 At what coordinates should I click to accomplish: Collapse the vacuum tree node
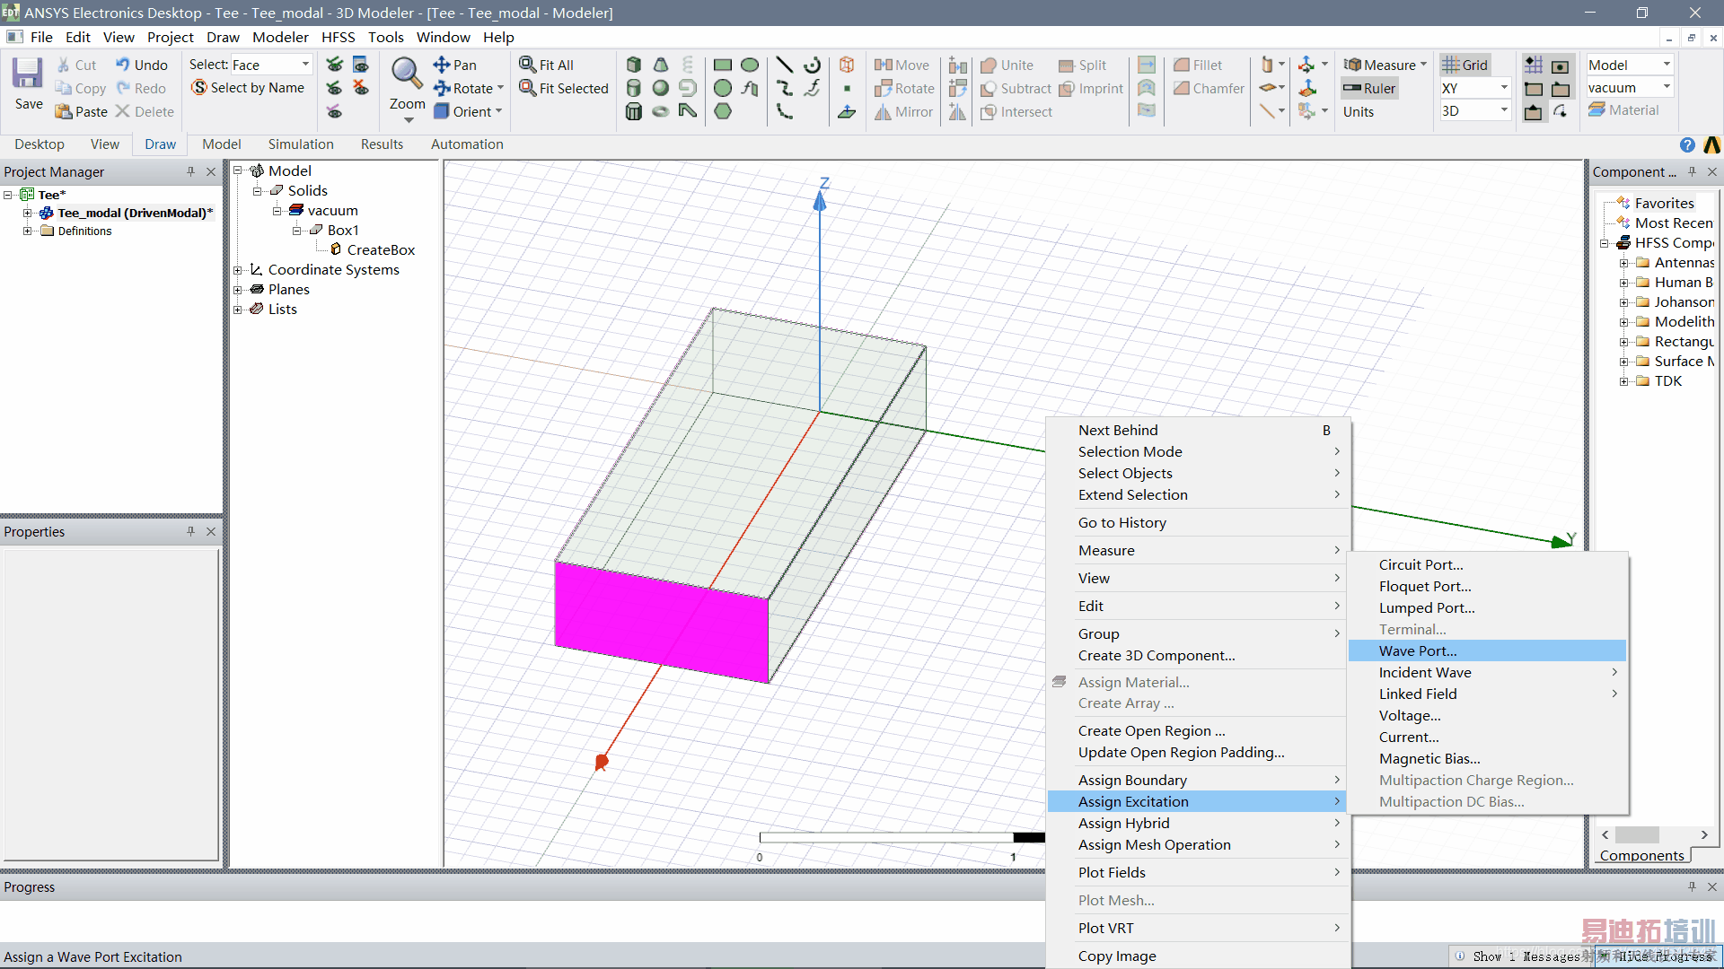(277, 211)
